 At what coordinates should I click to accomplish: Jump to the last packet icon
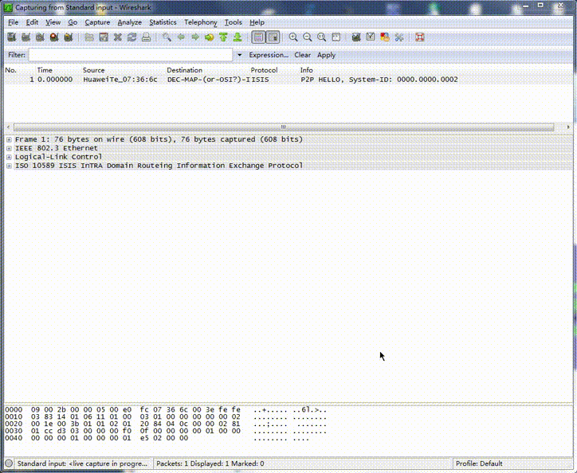pyautogui.click(x=237, y=37)
